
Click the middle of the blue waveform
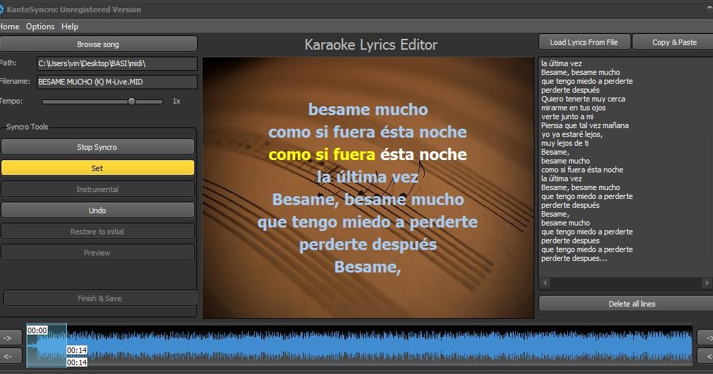pyautogui.click(x=359, y=346)
